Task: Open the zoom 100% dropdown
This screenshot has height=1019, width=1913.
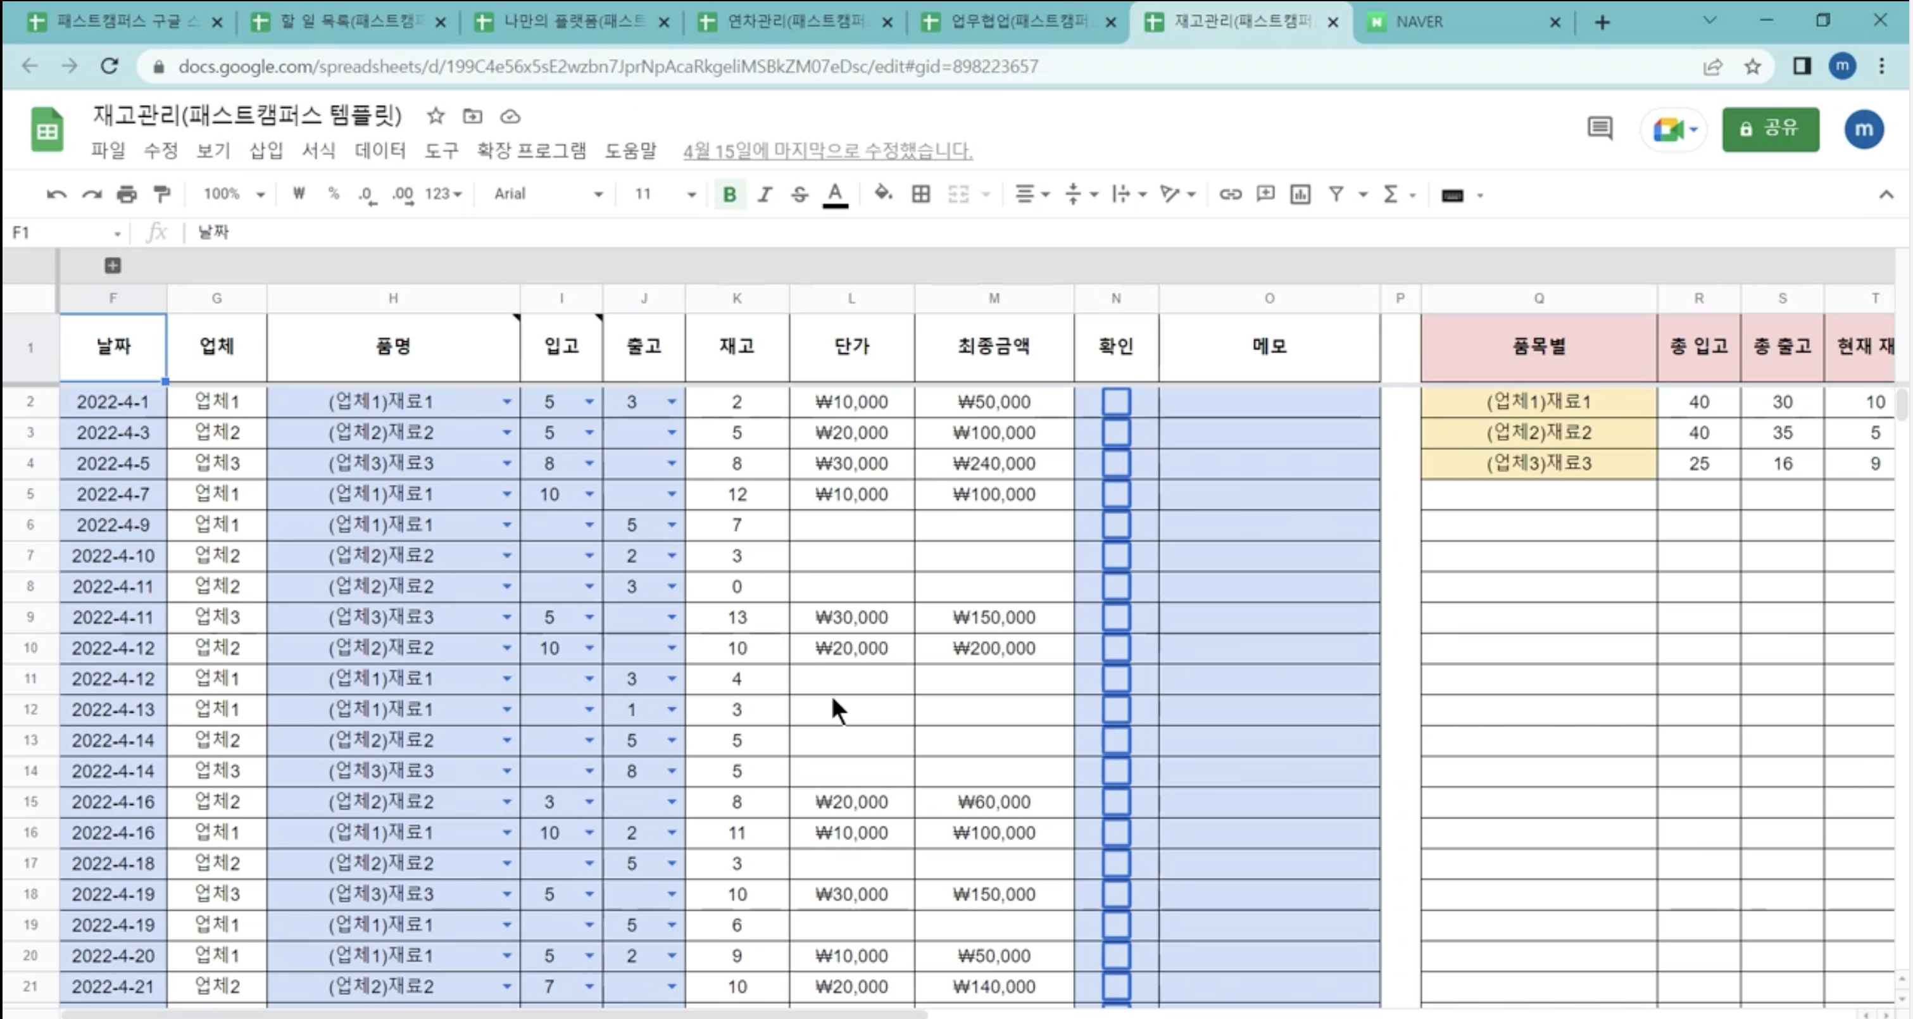Action: [233, 194]
